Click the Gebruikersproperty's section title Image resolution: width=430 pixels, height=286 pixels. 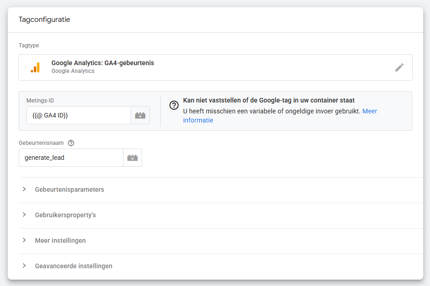pyautogui.click(x=65, y=215)
